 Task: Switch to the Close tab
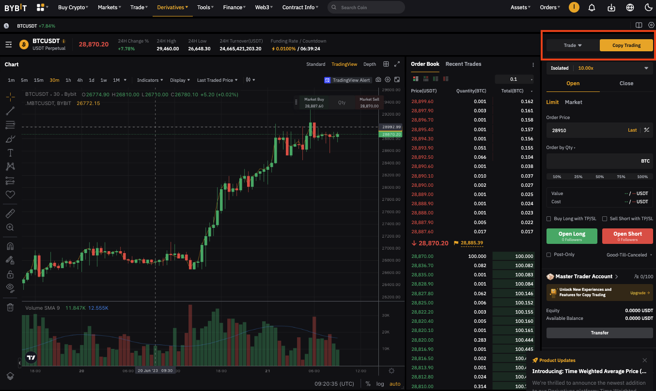(626, 83)
